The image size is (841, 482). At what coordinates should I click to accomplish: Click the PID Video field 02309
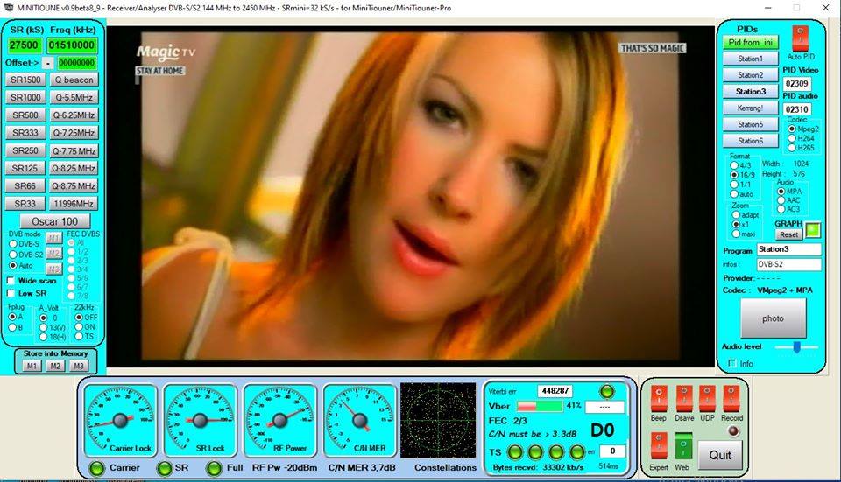point(796,84)
